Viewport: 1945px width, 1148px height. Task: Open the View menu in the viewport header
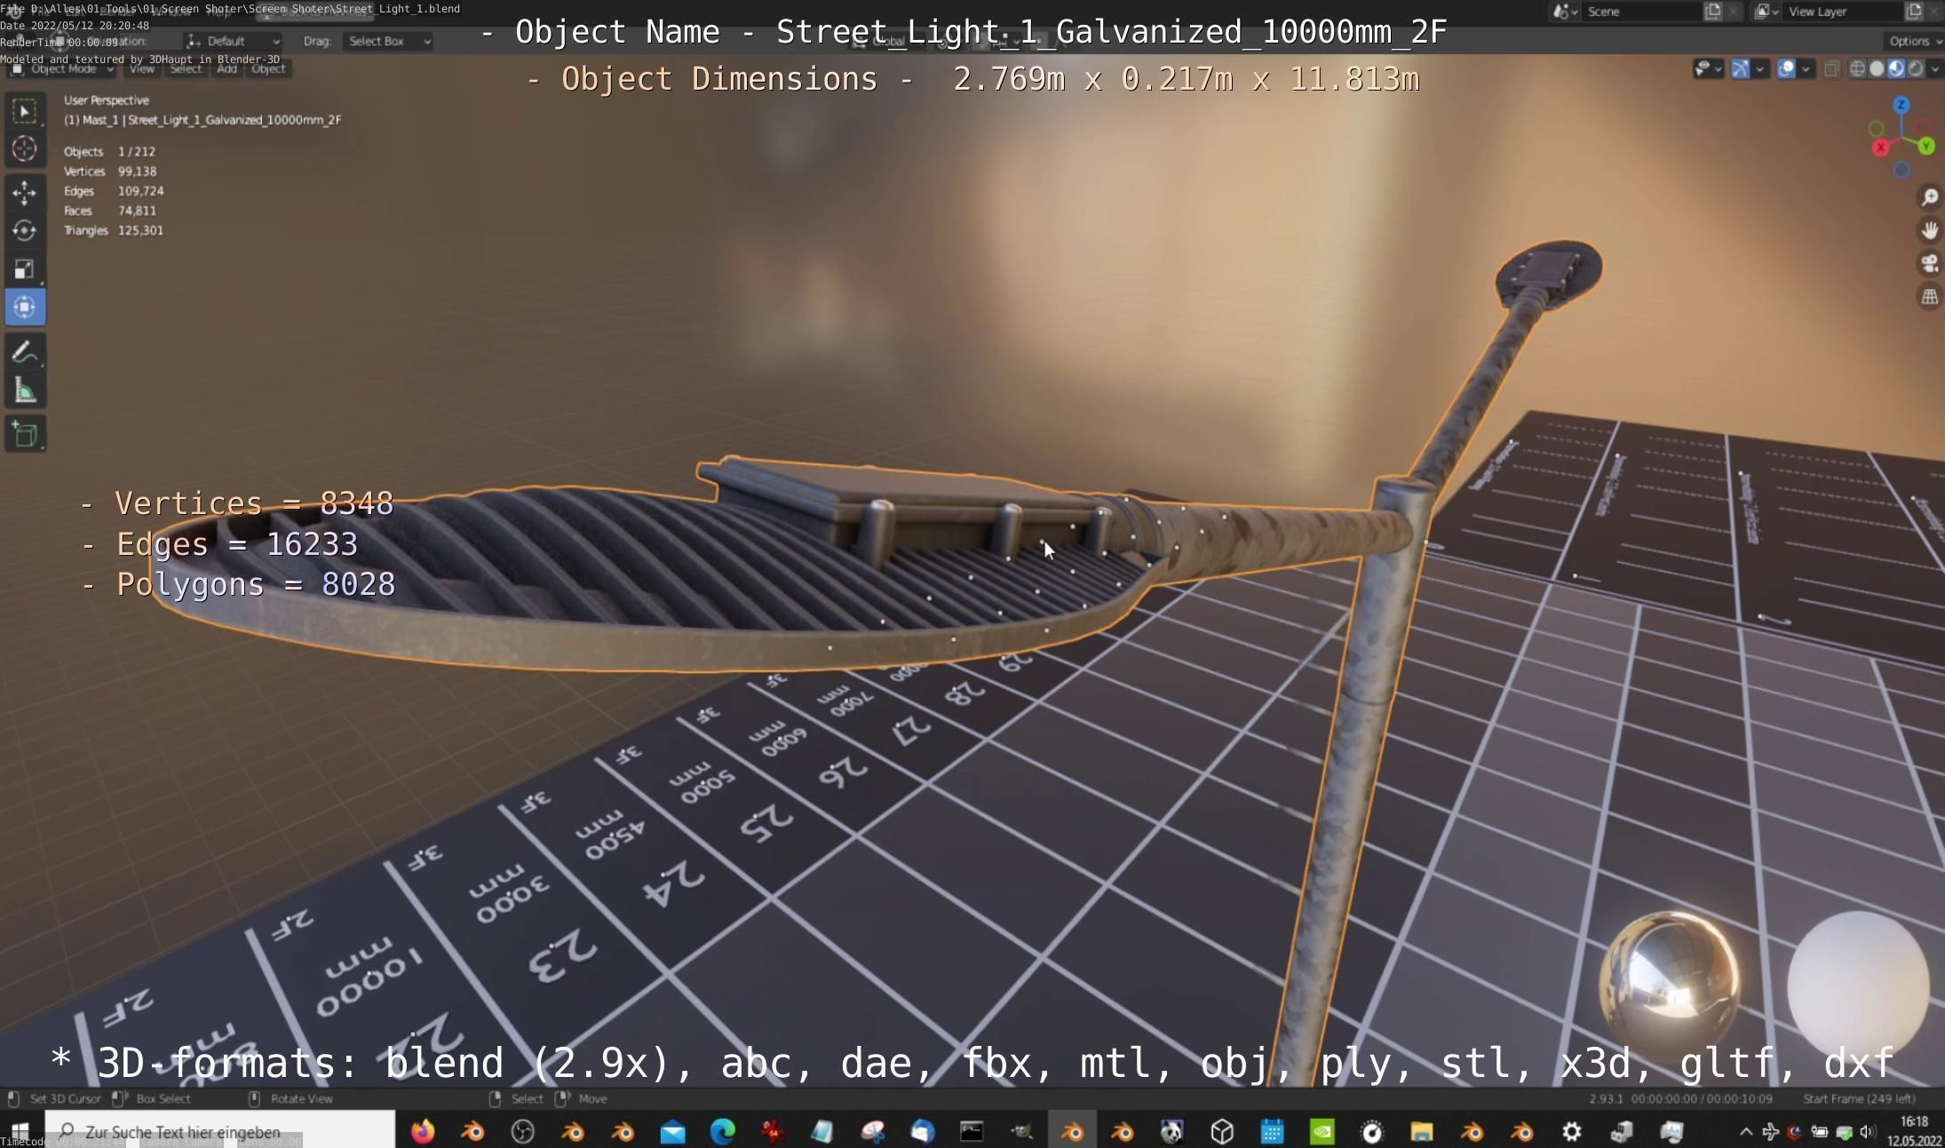point(142,68)
